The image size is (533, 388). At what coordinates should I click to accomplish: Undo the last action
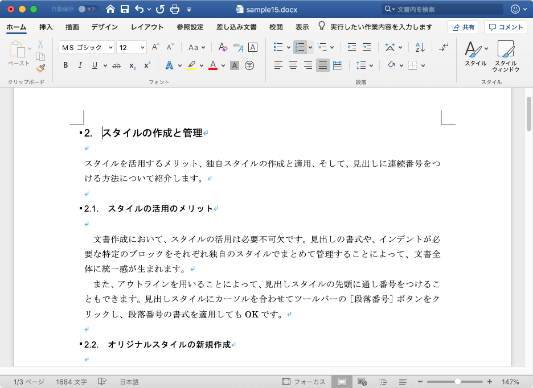tap(140, 9)
